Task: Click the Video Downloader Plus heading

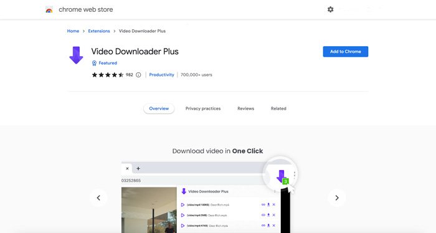Action: (x=135, y=52)
